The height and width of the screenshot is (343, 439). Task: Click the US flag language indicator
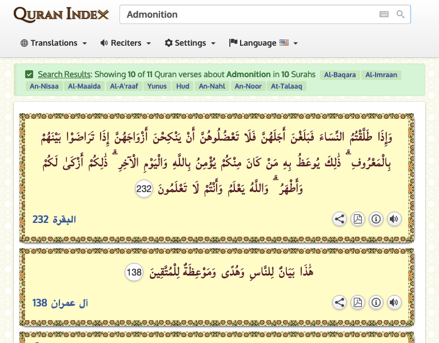click(284, 42)
